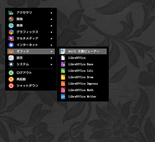155x142 pixels.
Task: Expand the 教育 submenu arrow
Action: point(51,26)
